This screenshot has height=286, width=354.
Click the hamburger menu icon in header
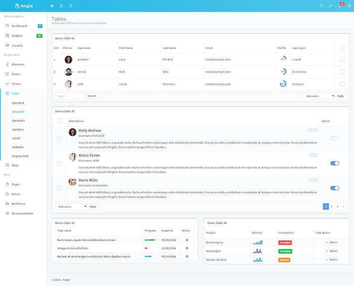click(52, 6)
